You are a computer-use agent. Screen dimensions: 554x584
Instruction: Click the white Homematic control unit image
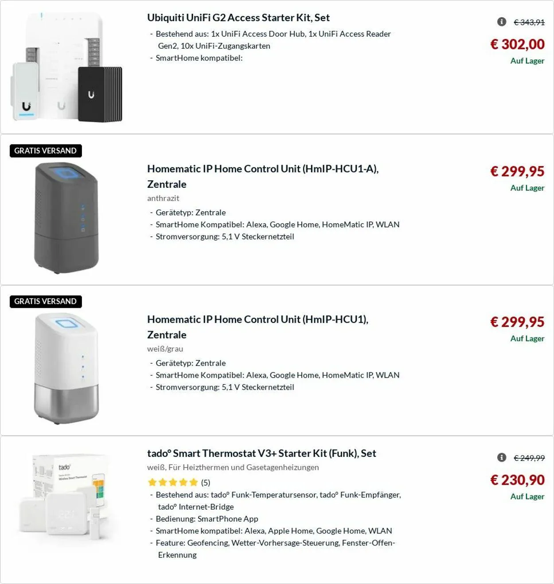coord(66,368)
